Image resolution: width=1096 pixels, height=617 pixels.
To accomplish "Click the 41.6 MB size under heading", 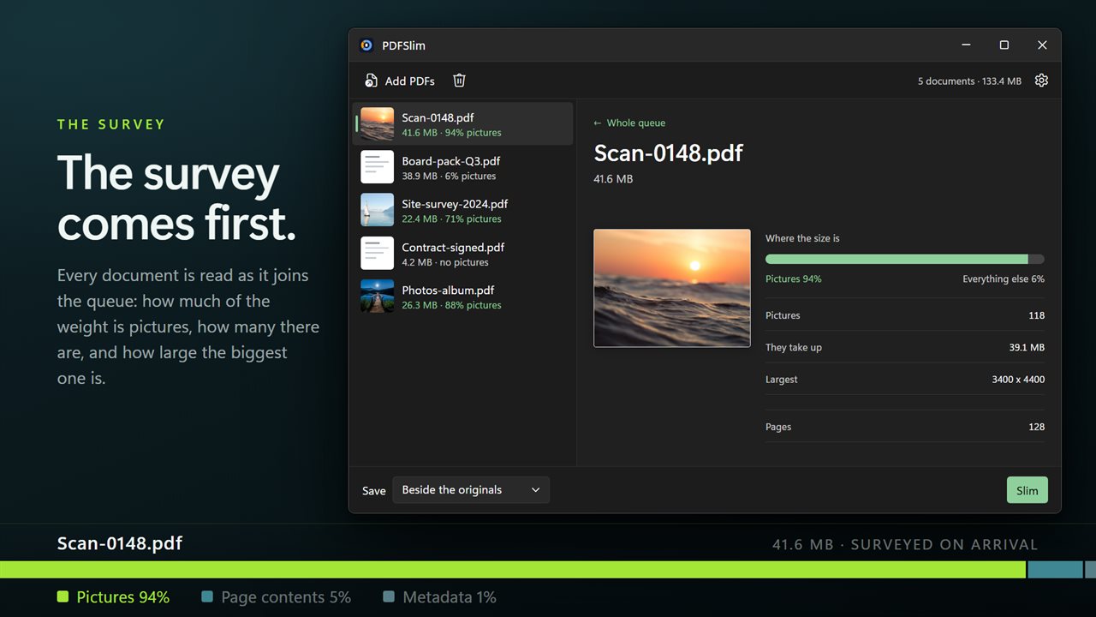I will (613, 179).
